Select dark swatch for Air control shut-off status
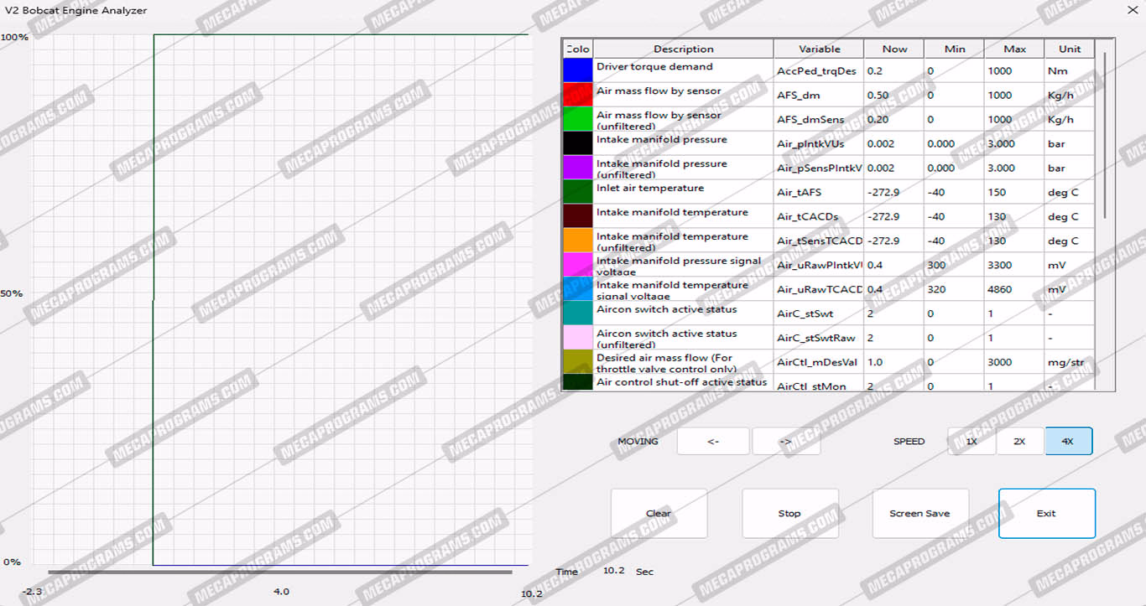The image size is (1146, 606). click(x=577, y=382)
